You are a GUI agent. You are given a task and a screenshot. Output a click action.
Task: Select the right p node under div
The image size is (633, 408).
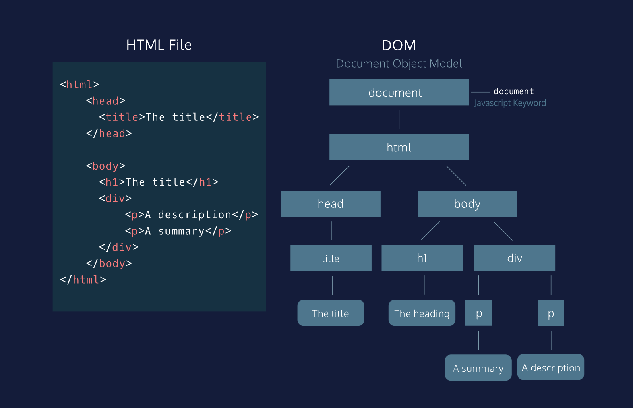pos(551,313)
